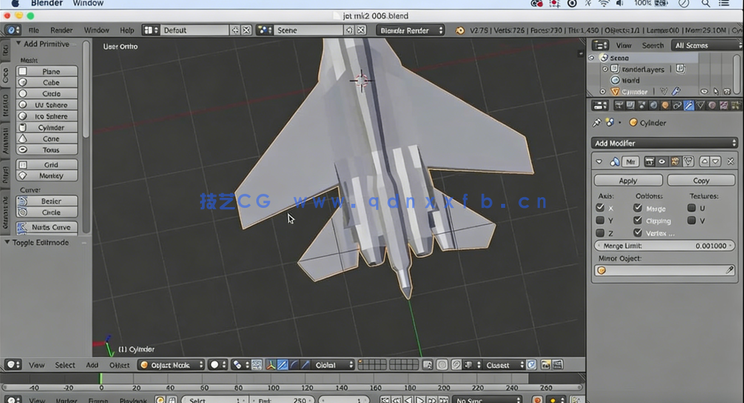The width and height of the screenshot is (744, 403).
Task: Open the Mirror Object eyedropper picker
Action: [x=730, y=270]
